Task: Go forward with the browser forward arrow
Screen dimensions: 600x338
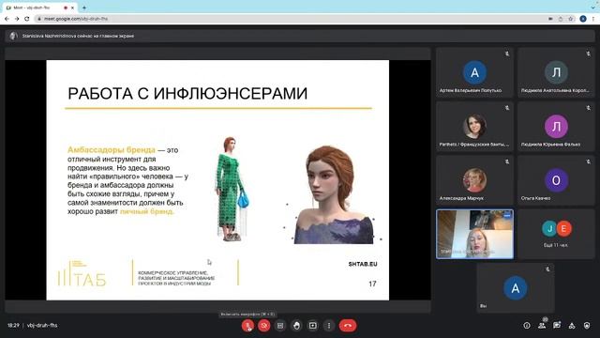Action: coord(17,19)
